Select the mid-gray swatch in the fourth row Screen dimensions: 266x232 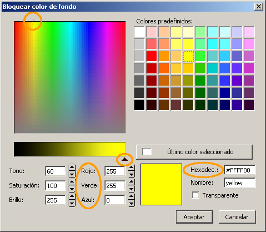tap(139, 68)
